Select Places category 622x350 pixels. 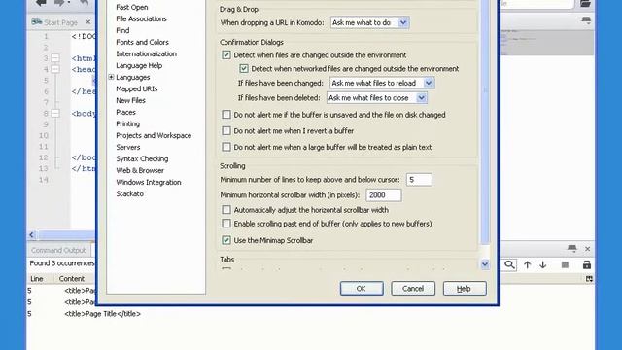(125, 112)
